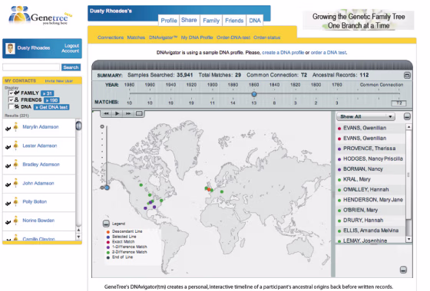Play the map timeline animation
430x291 pixels.
click(x=117, y=113)
